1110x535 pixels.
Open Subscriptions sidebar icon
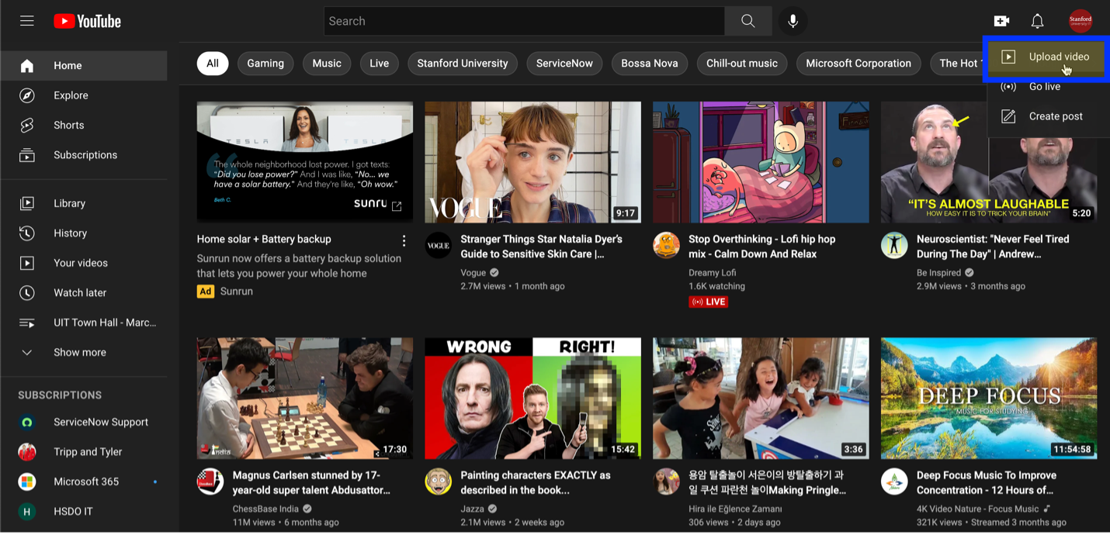[x=27, y=155]
